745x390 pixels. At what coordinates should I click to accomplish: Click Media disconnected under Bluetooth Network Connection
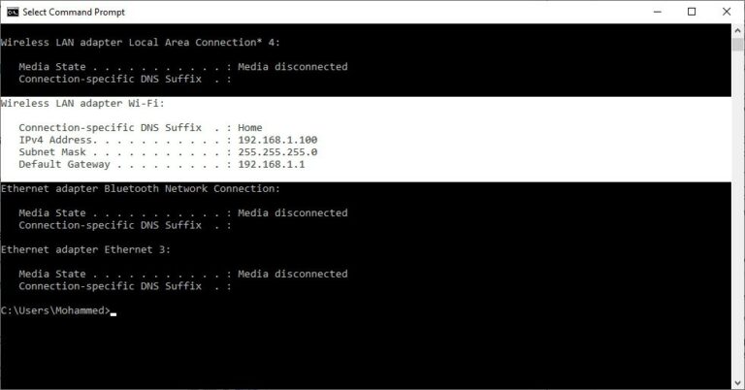click(x=293, y=212)
